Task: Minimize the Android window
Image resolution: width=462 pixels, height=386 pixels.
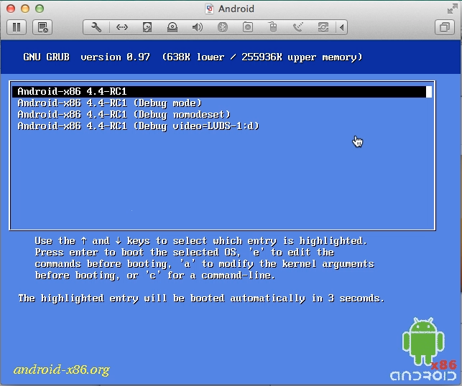Action: 25,9
